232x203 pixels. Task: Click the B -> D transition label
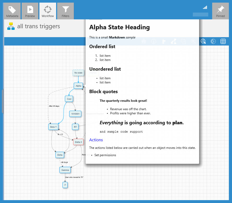pos(60,134)
